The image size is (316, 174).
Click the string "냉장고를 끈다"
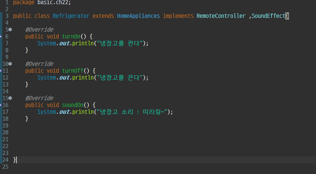tap(120, 78)
